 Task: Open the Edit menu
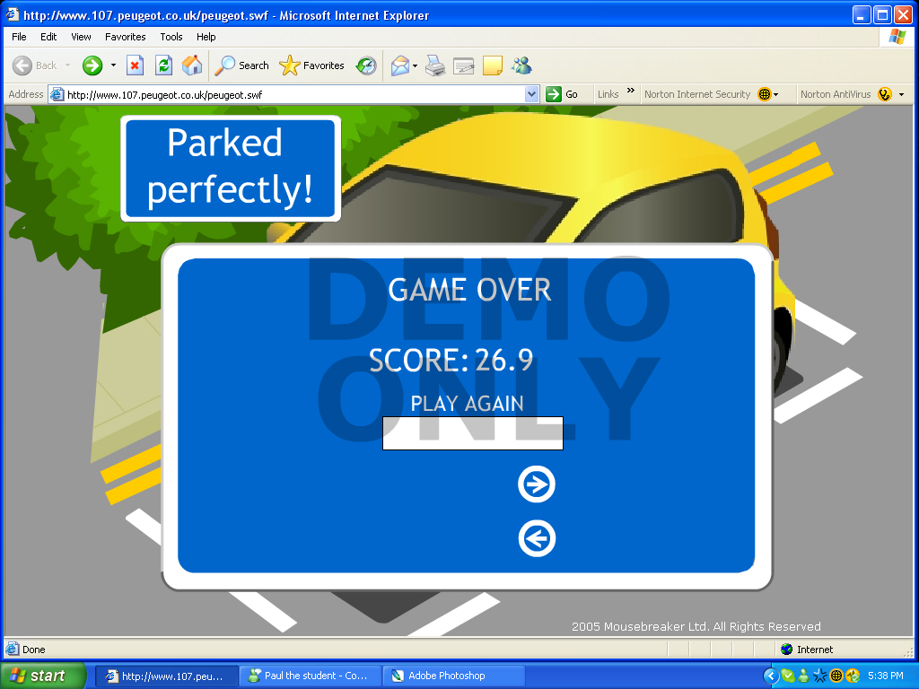pyautogui.click(x=48, y=37)
